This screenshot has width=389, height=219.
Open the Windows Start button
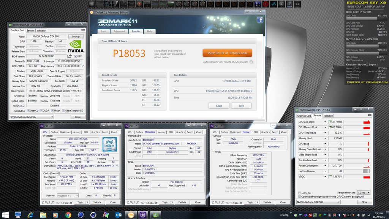5,215
